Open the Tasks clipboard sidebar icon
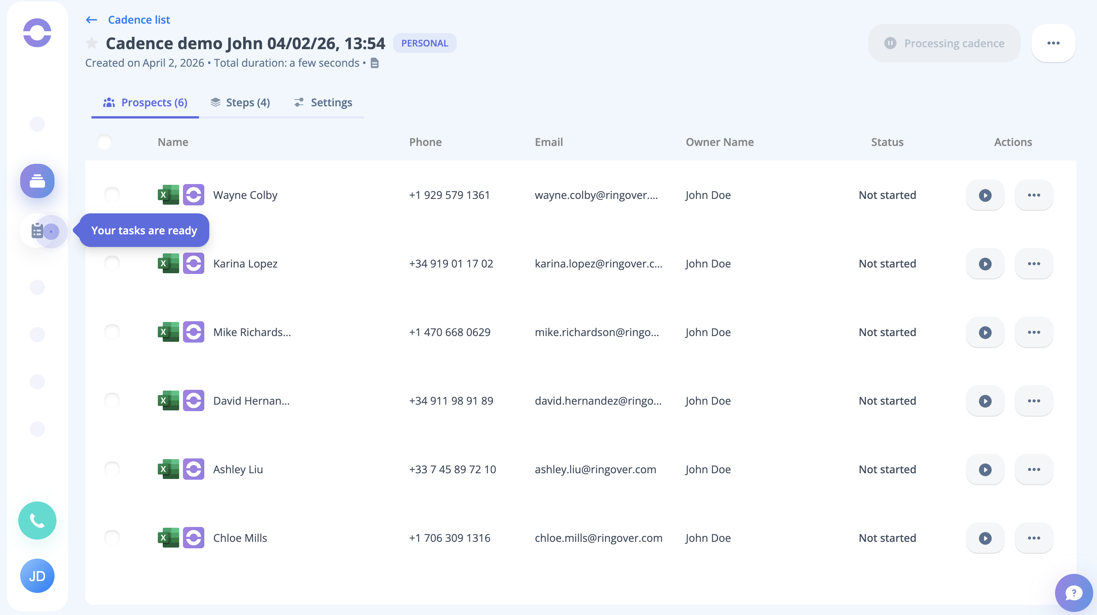This screenshot has width=1097, height=615. pyautogui.click(x=37, y=231)
